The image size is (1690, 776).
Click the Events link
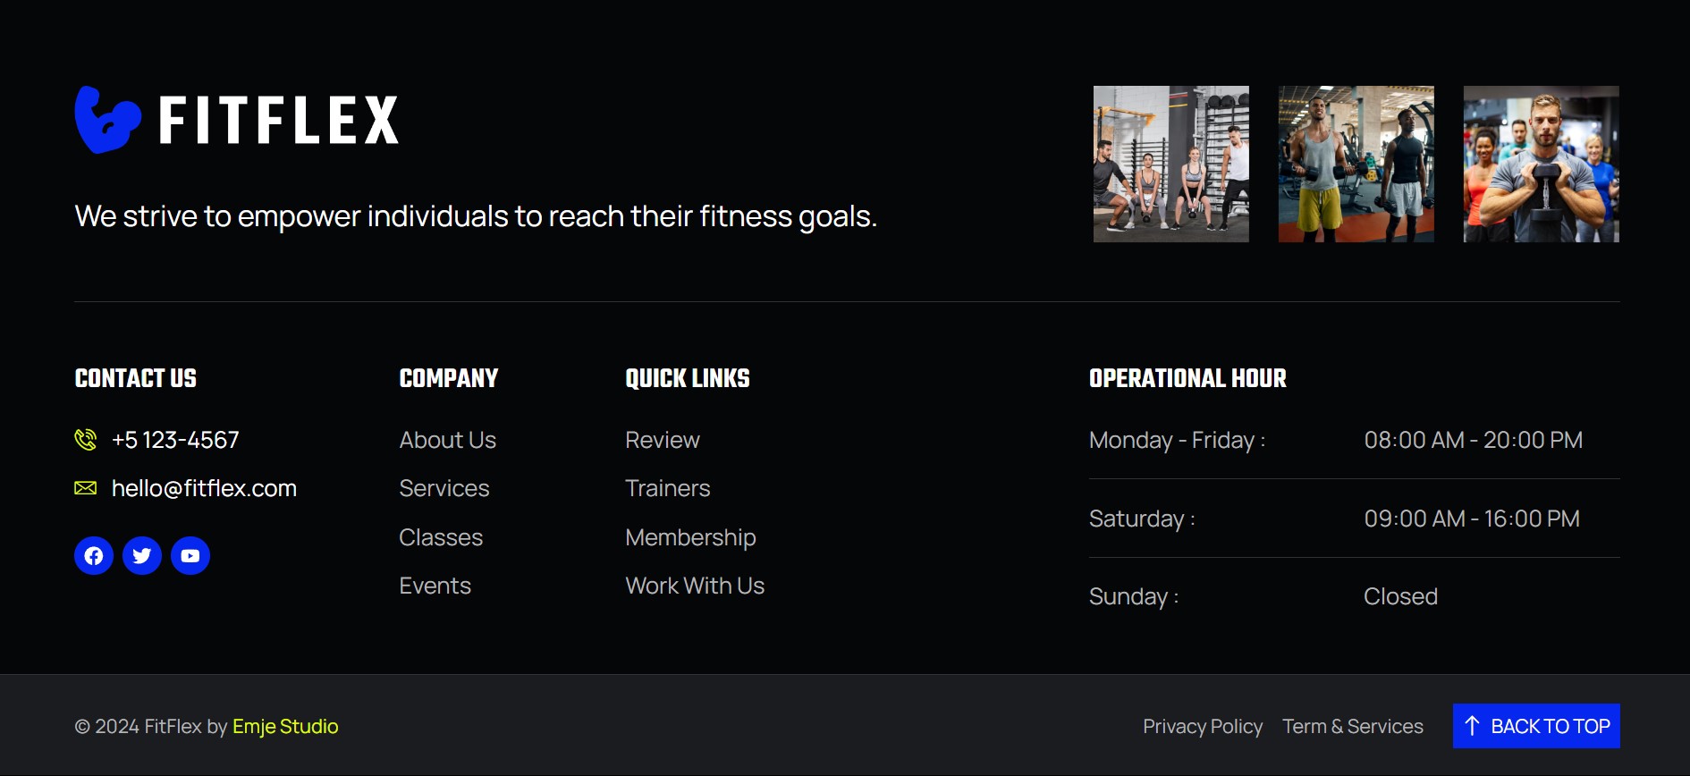(x=435, y=585)
